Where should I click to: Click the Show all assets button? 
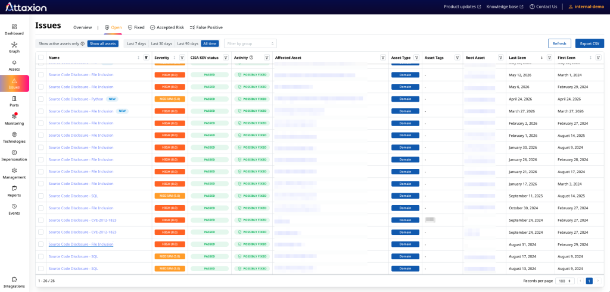(102, 43)
